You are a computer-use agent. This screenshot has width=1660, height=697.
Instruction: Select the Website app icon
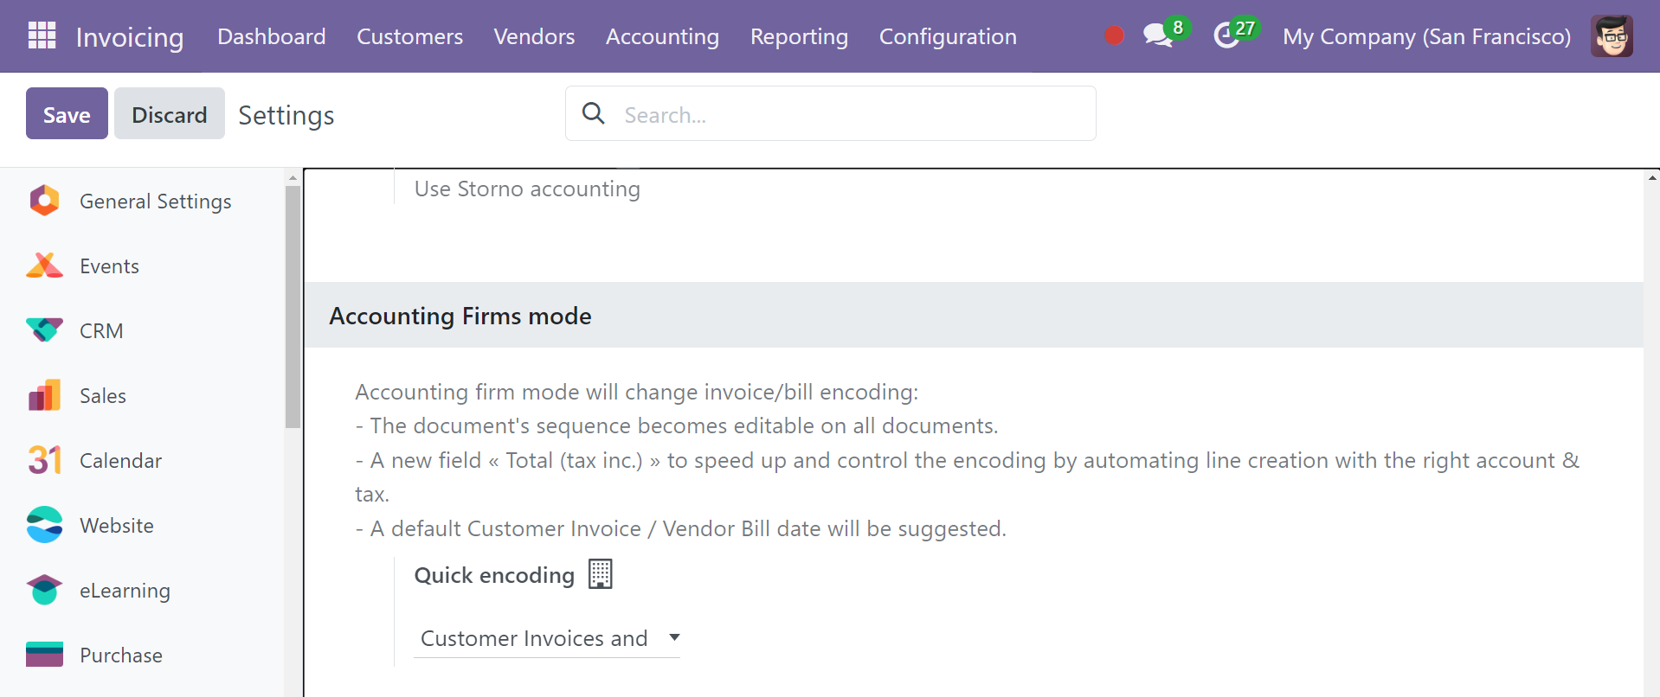coord(44,525)
